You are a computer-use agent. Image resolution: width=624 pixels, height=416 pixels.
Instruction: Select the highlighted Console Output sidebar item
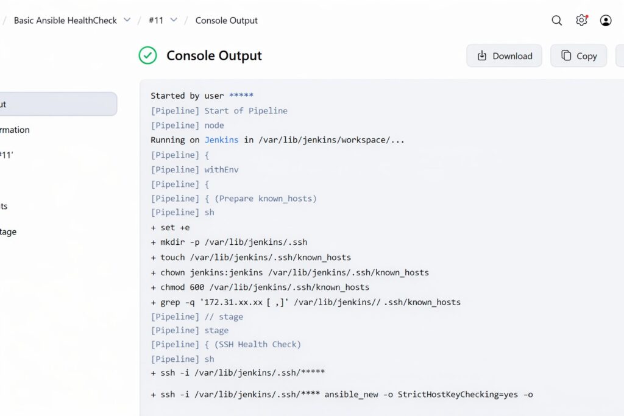(58, 104)
